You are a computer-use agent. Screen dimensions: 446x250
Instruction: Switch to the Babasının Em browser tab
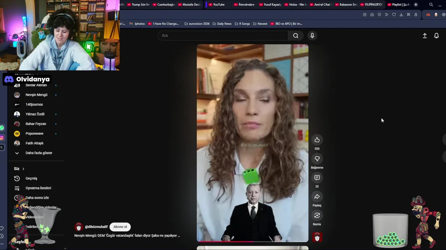pos(346,5)
